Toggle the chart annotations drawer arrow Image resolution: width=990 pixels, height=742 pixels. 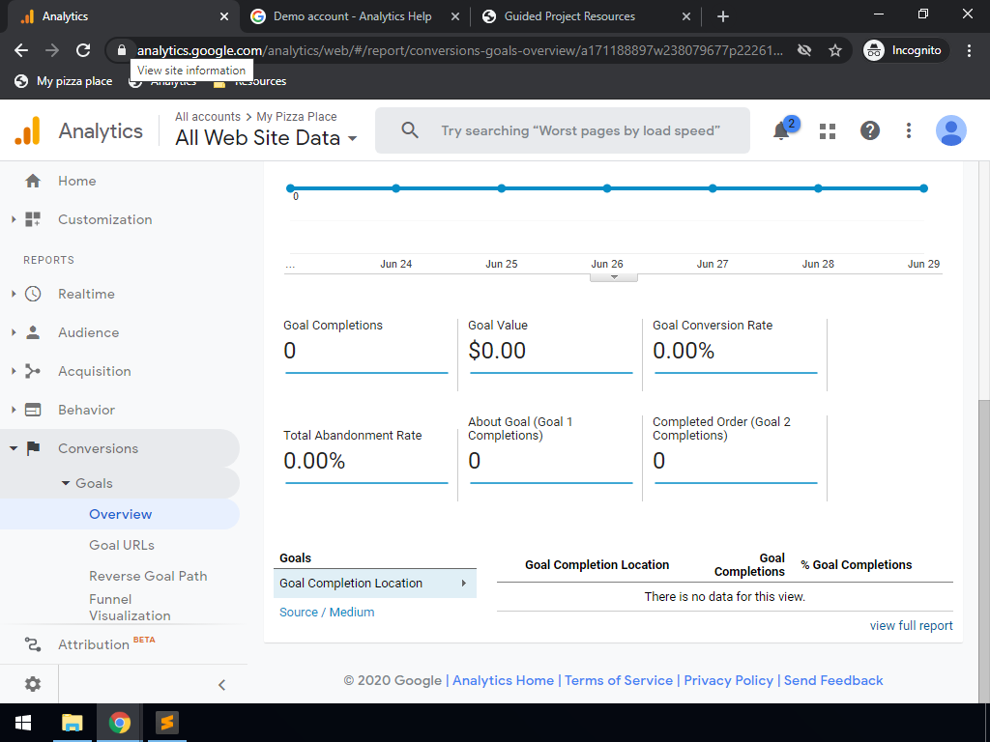click(613, 277)
